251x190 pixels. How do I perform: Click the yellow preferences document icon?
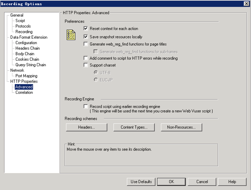tap(71, 35)
